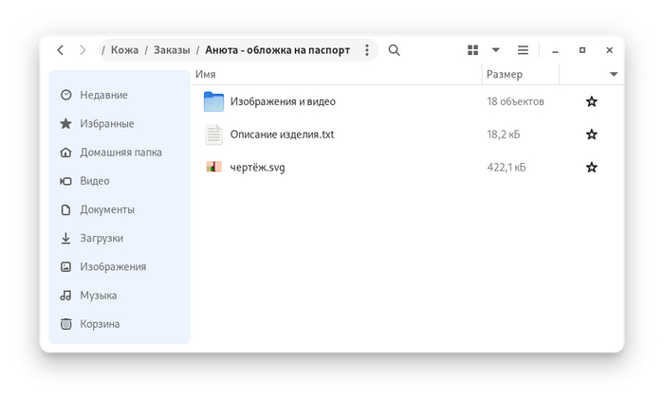
Task: Open the hamburger main menu
Action: coord(523,50)
